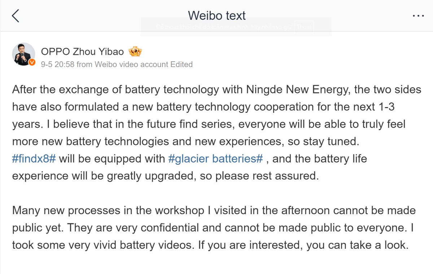Click the Edited label to view history
Screen dimensions: 433x274
coord(181,65)
